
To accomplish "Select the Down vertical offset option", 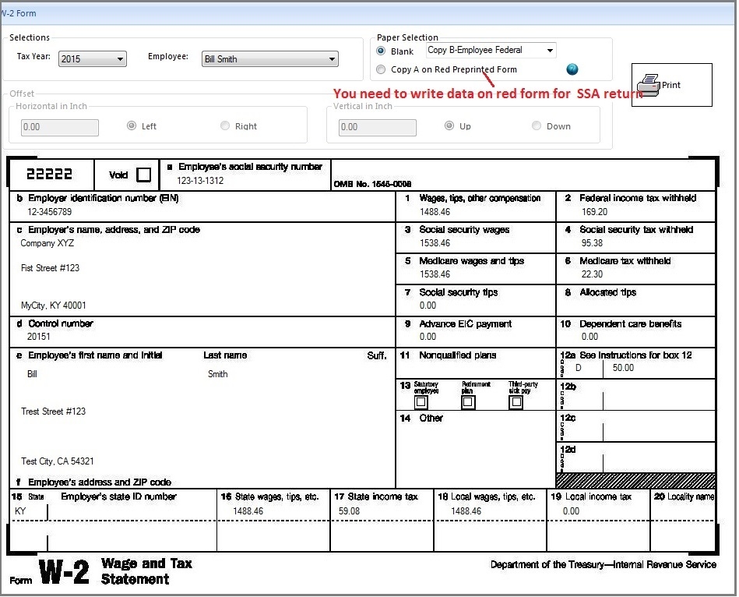I will point(537,125).
